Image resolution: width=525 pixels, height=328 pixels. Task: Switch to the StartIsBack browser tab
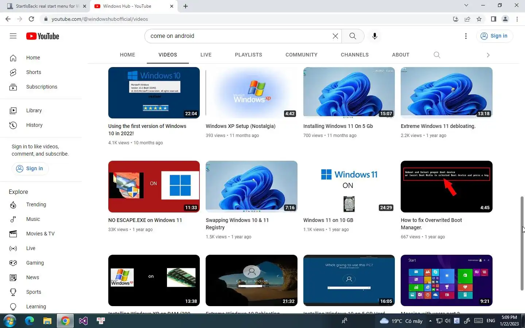(x=45, y=6)
